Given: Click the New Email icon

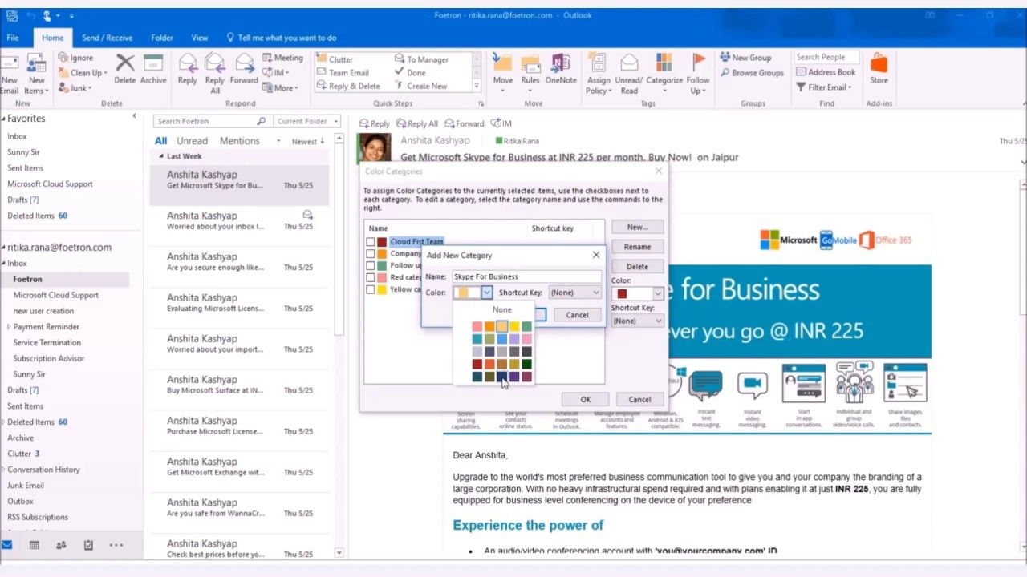Looking at the screenshot, I should tap(9, 64).
